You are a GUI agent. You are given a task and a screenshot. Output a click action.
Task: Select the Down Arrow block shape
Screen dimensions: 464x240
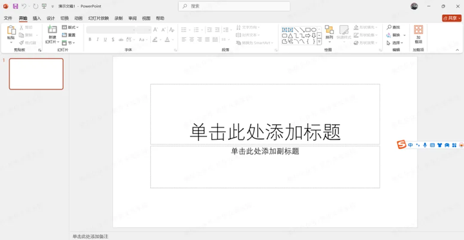click(x=314, y=35)
